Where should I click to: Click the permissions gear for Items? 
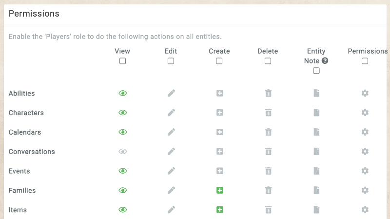365,210
